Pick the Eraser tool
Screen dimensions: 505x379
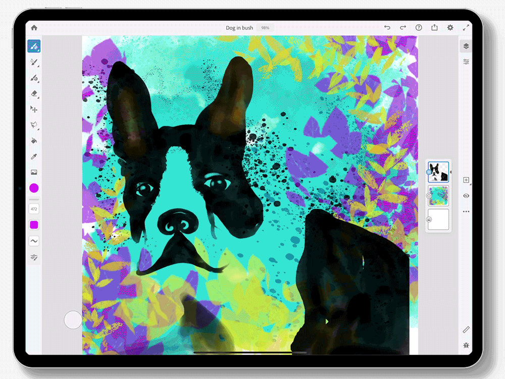[x=34, y=93]
